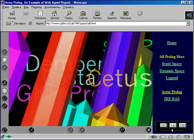Screen dimensions: 194x140
Task: Open the Dynamic Space link
Action: (172, 71)
